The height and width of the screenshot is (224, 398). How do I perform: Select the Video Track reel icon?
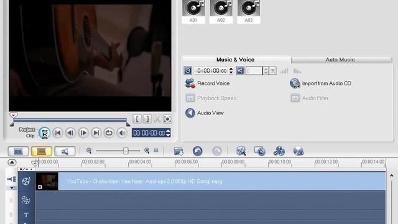pos(26,181)
